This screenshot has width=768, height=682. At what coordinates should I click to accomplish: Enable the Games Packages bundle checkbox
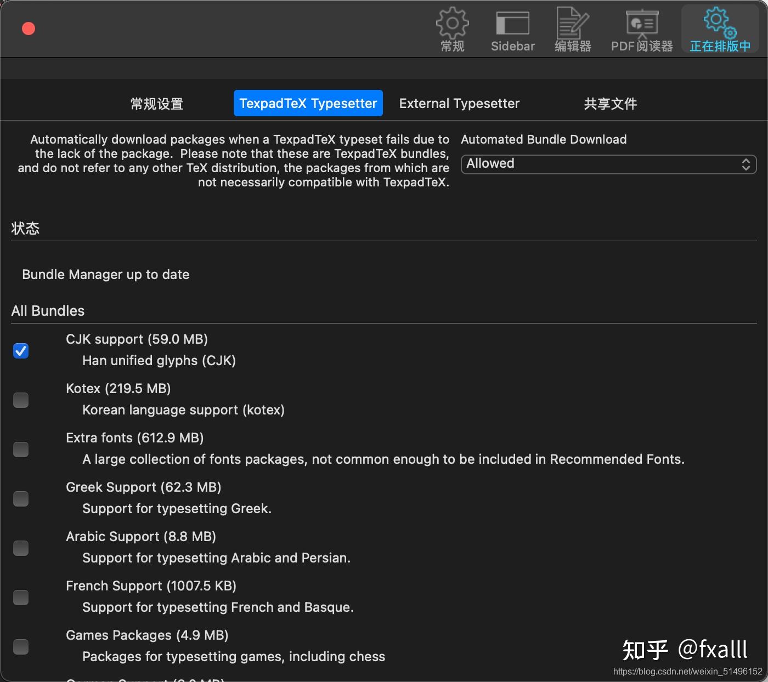(x=21, y=647)
